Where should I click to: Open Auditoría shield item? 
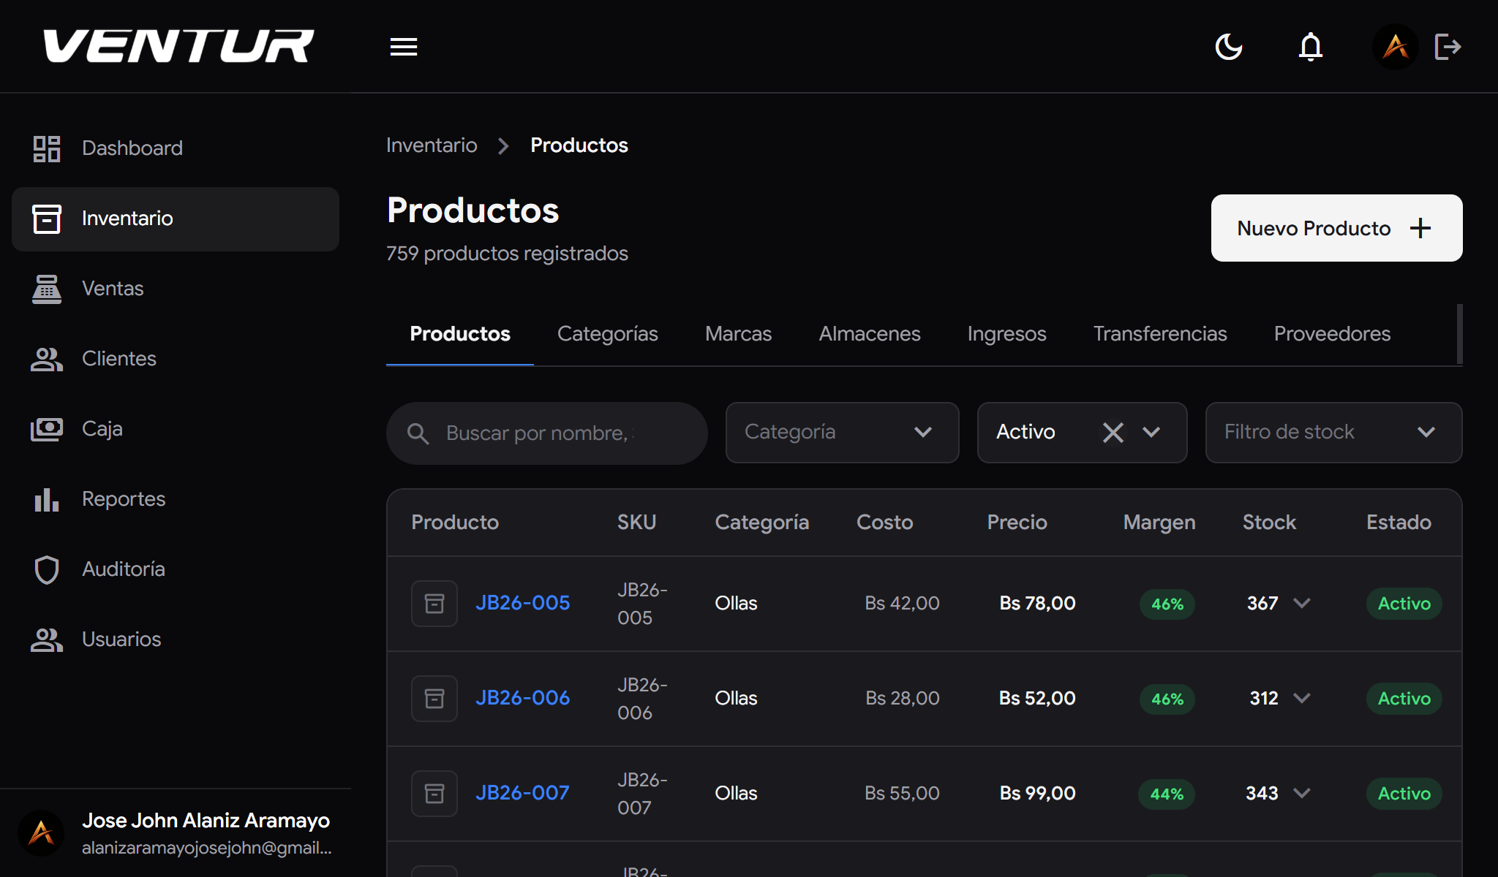click(x=123, y=569)
